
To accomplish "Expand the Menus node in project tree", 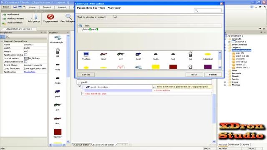I will (225, 85).
